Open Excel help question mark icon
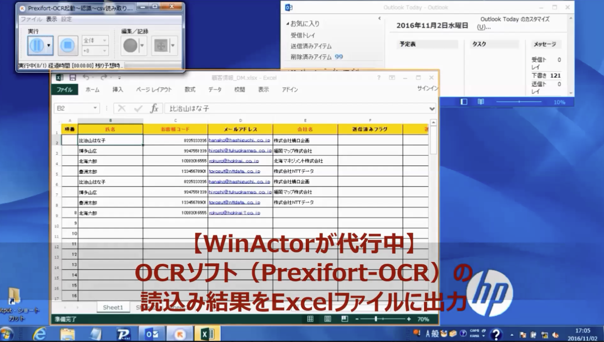This screenshot has height=342, width=604. pyautogui.click(x=379, y=78)
